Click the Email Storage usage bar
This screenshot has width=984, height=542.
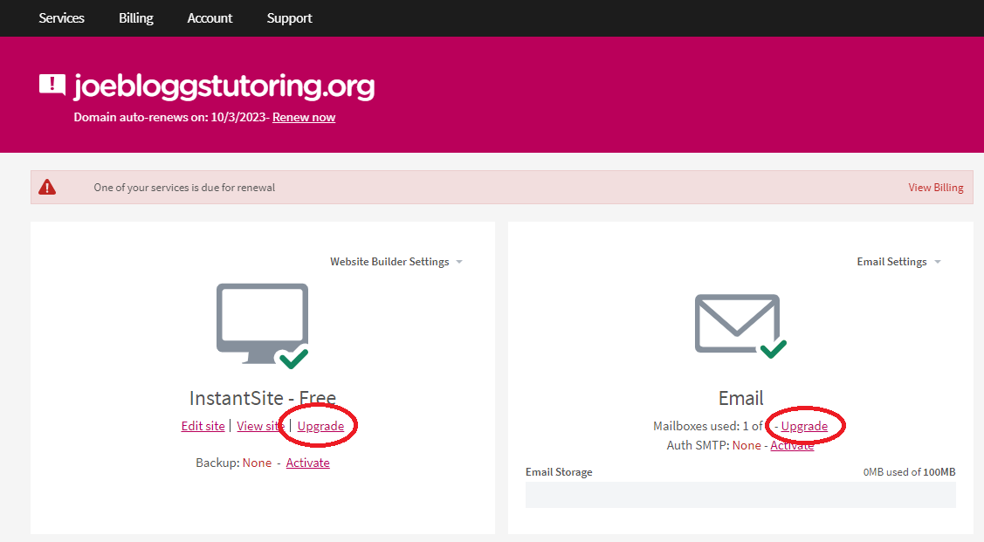point(740,495)
